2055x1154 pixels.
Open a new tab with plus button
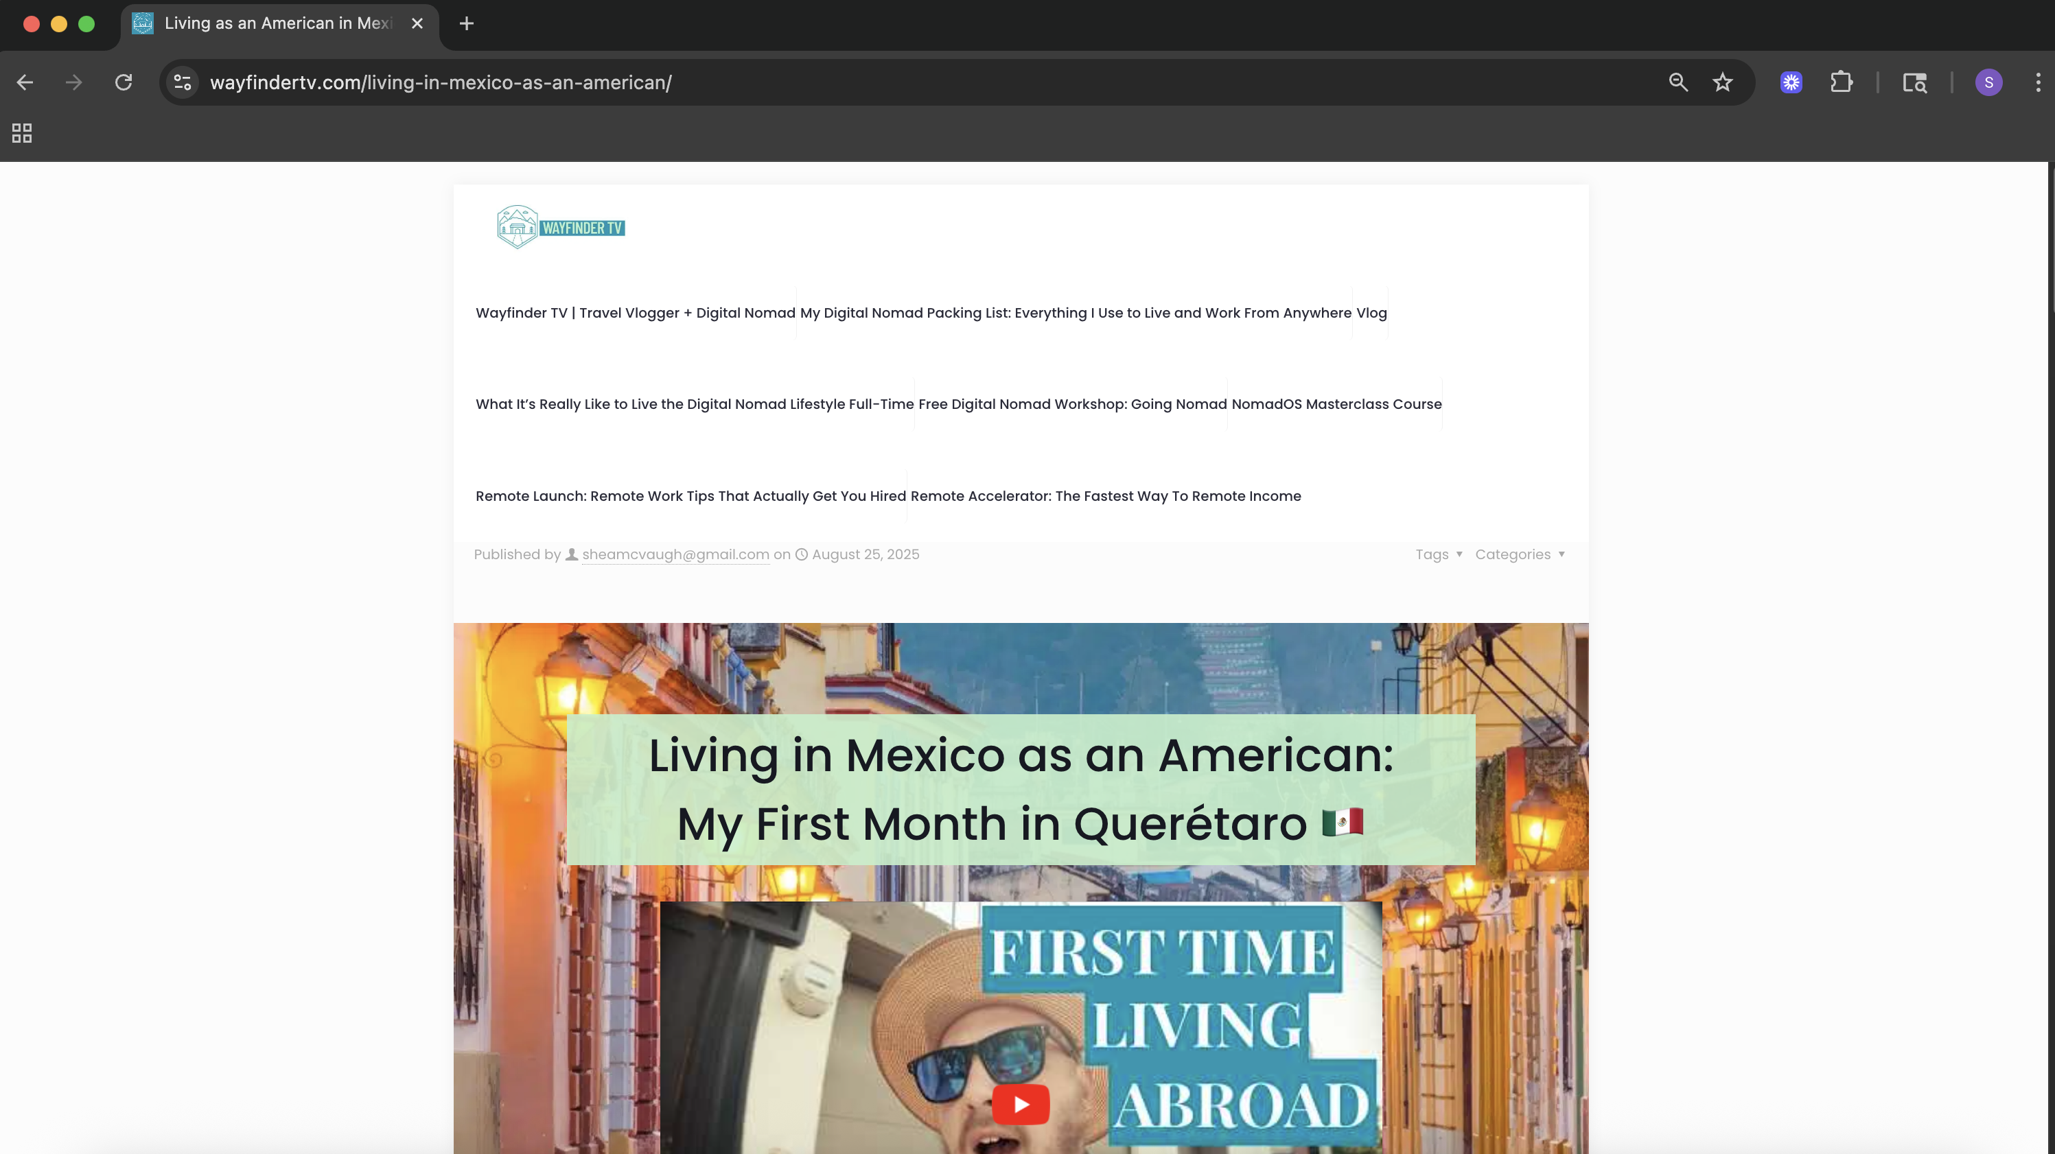(467, 24)
